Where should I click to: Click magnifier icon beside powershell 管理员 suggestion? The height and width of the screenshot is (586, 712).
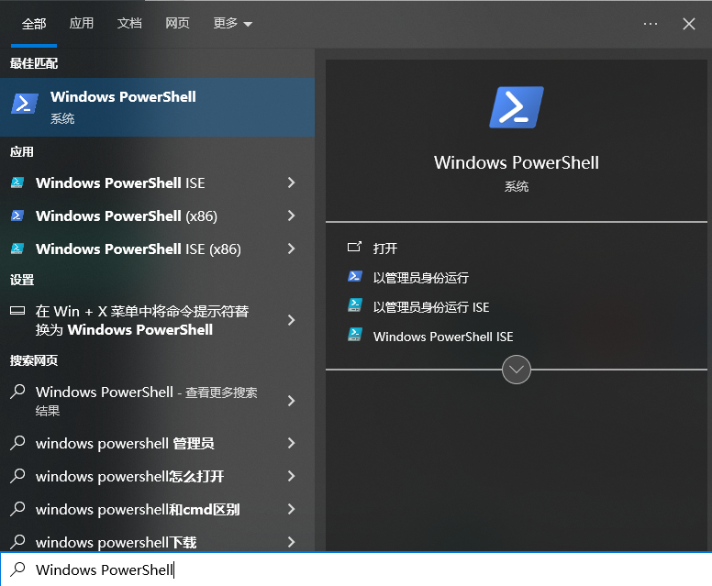tap(17, 443)
